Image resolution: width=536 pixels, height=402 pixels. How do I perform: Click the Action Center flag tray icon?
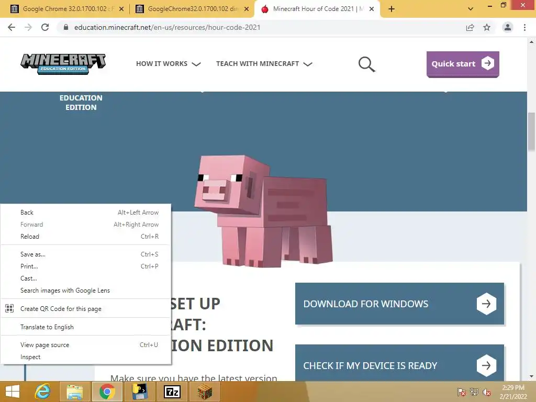click(x=461, y=392)
